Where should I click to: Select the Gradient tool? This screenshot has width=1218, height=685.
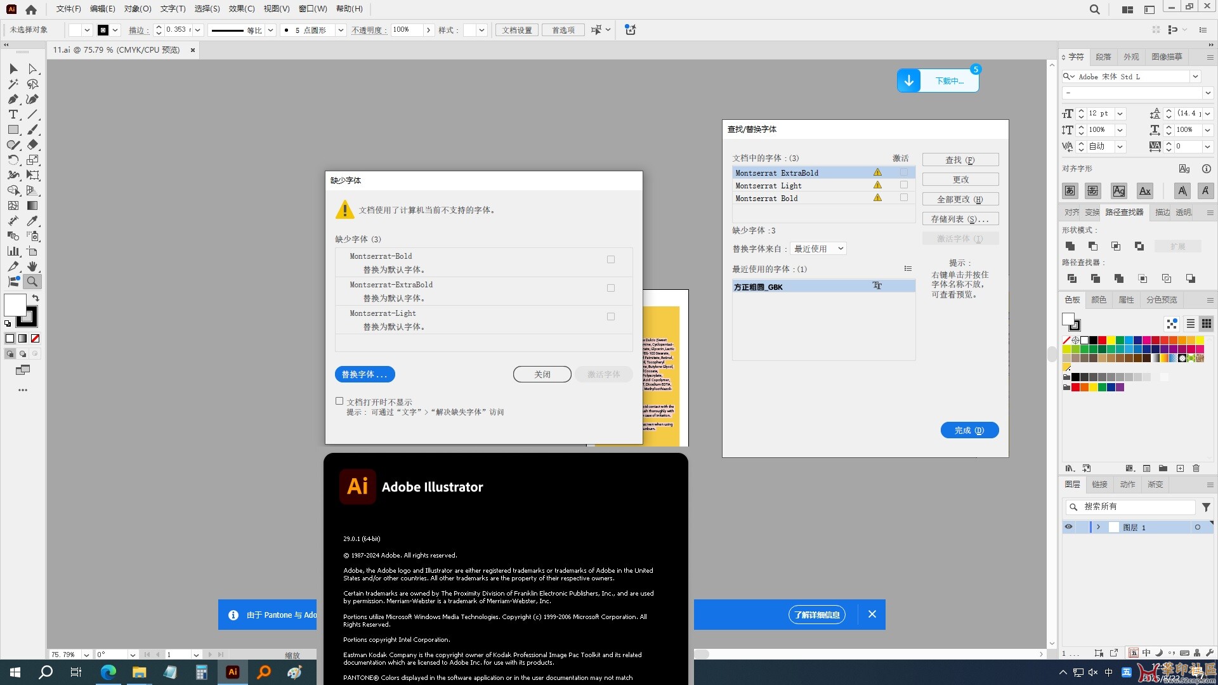click(x=33, y=205)
